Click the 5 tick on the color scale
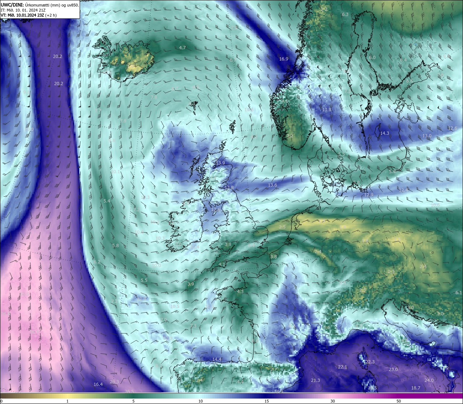Viewport: 463px width, 404px height. [x=133, y=401]
